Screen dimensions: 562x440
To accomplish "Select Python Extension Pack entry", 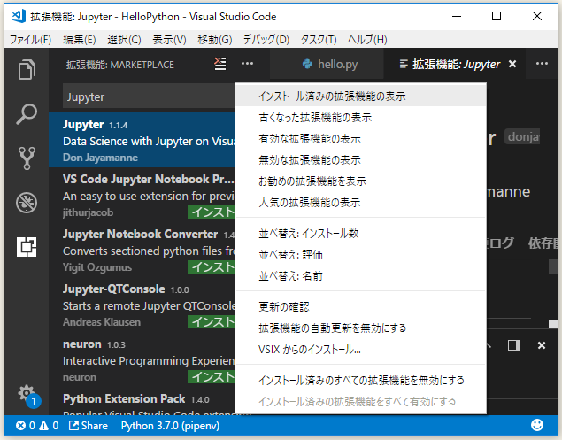I will coord(142,401).
